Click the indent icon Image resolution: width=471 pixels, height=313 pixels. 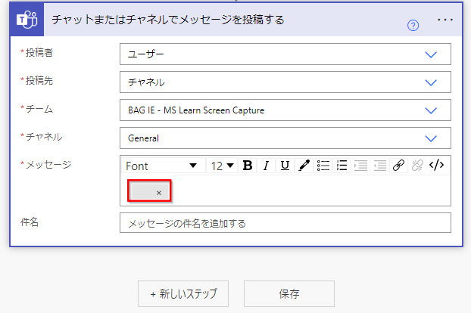click(360, 166)
